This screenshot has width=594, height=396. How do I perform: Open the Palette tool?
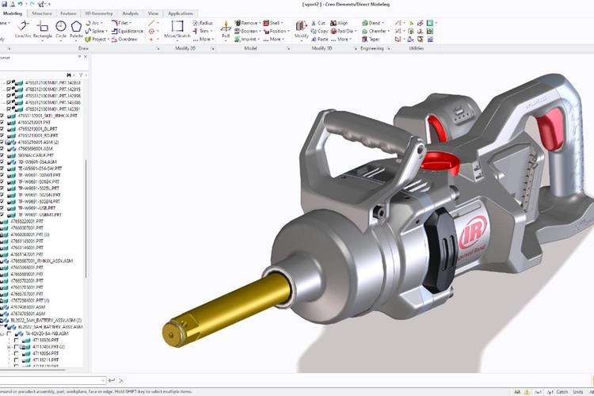[x=76, y=29]
